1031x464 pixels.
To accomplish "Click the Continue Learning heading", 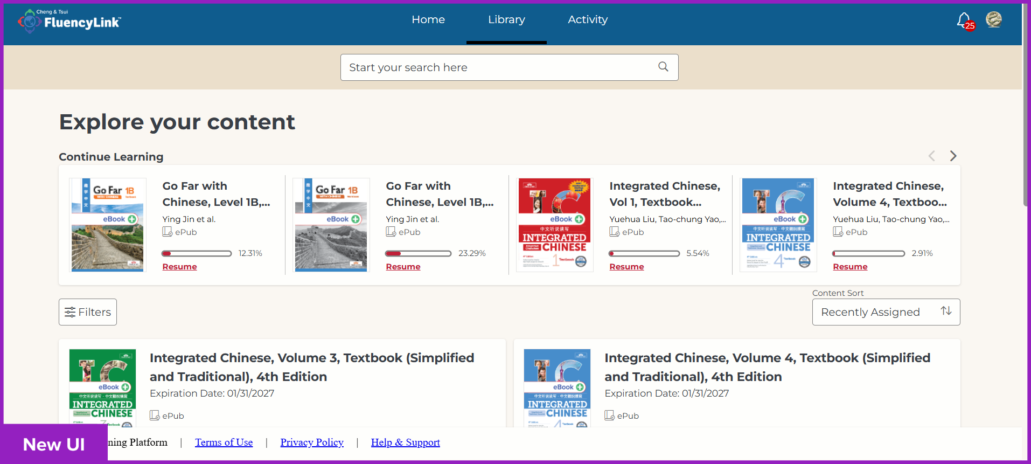I will (111, 157).
